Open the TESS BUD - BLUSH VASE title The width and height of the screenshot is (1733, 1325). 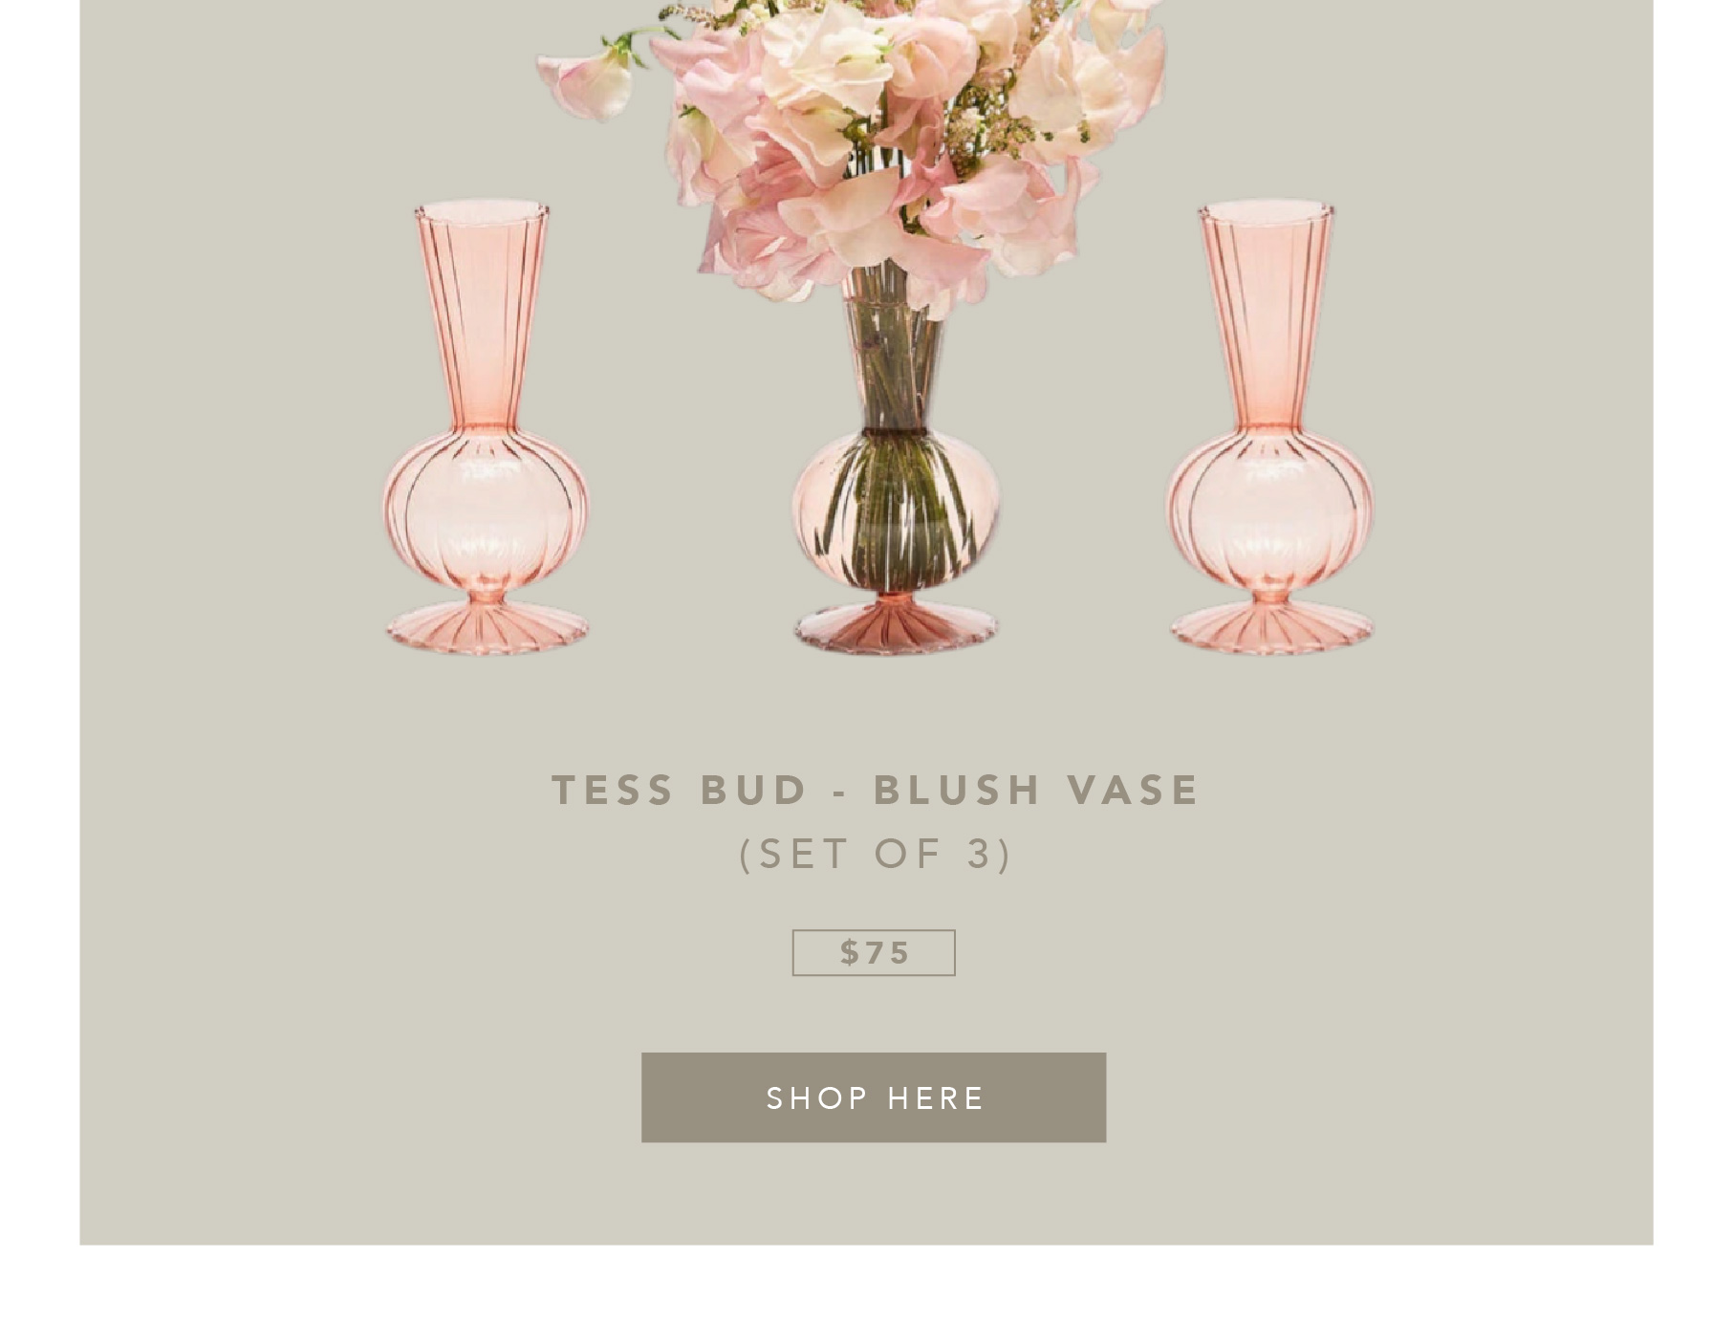tap(875, 790)
